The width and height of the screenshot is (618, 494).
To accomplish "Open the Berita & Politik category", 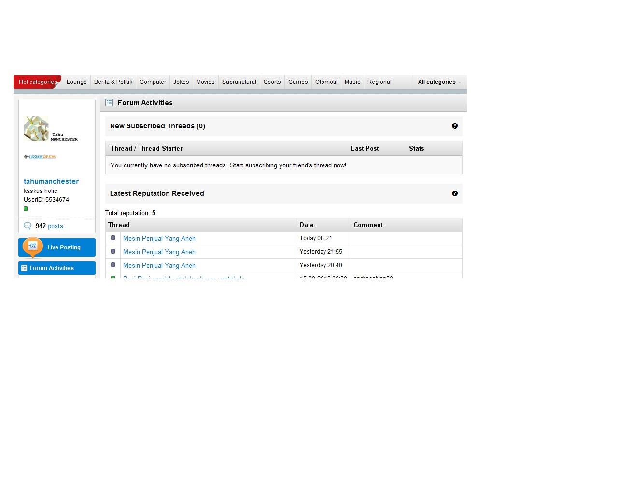I will (113, 82).
